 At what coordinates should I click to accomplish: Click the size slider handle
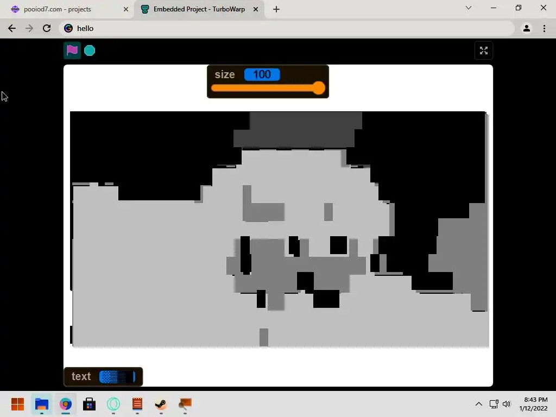tap(319, 88)
